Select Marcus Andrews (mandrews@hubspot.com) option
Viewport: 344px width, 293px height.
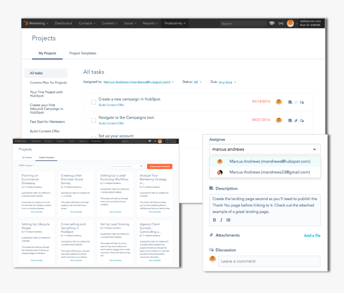(265, 161)
